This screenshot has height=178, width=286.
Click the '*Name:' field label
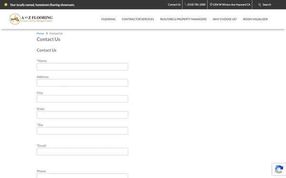(42, 61)
